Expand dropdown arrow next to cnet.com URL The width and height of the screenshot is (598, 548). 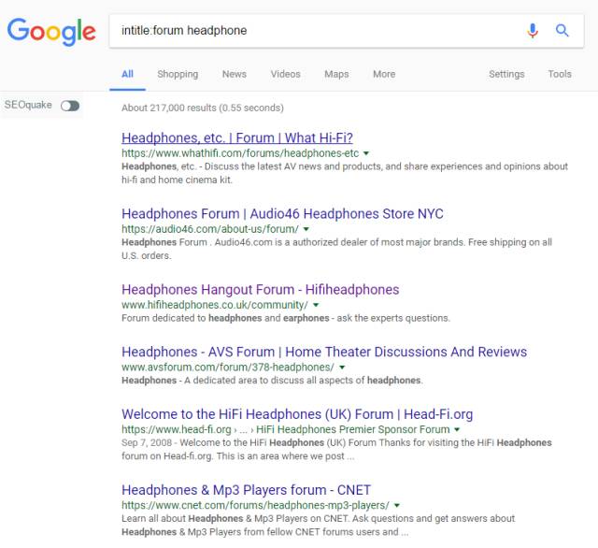396,505
